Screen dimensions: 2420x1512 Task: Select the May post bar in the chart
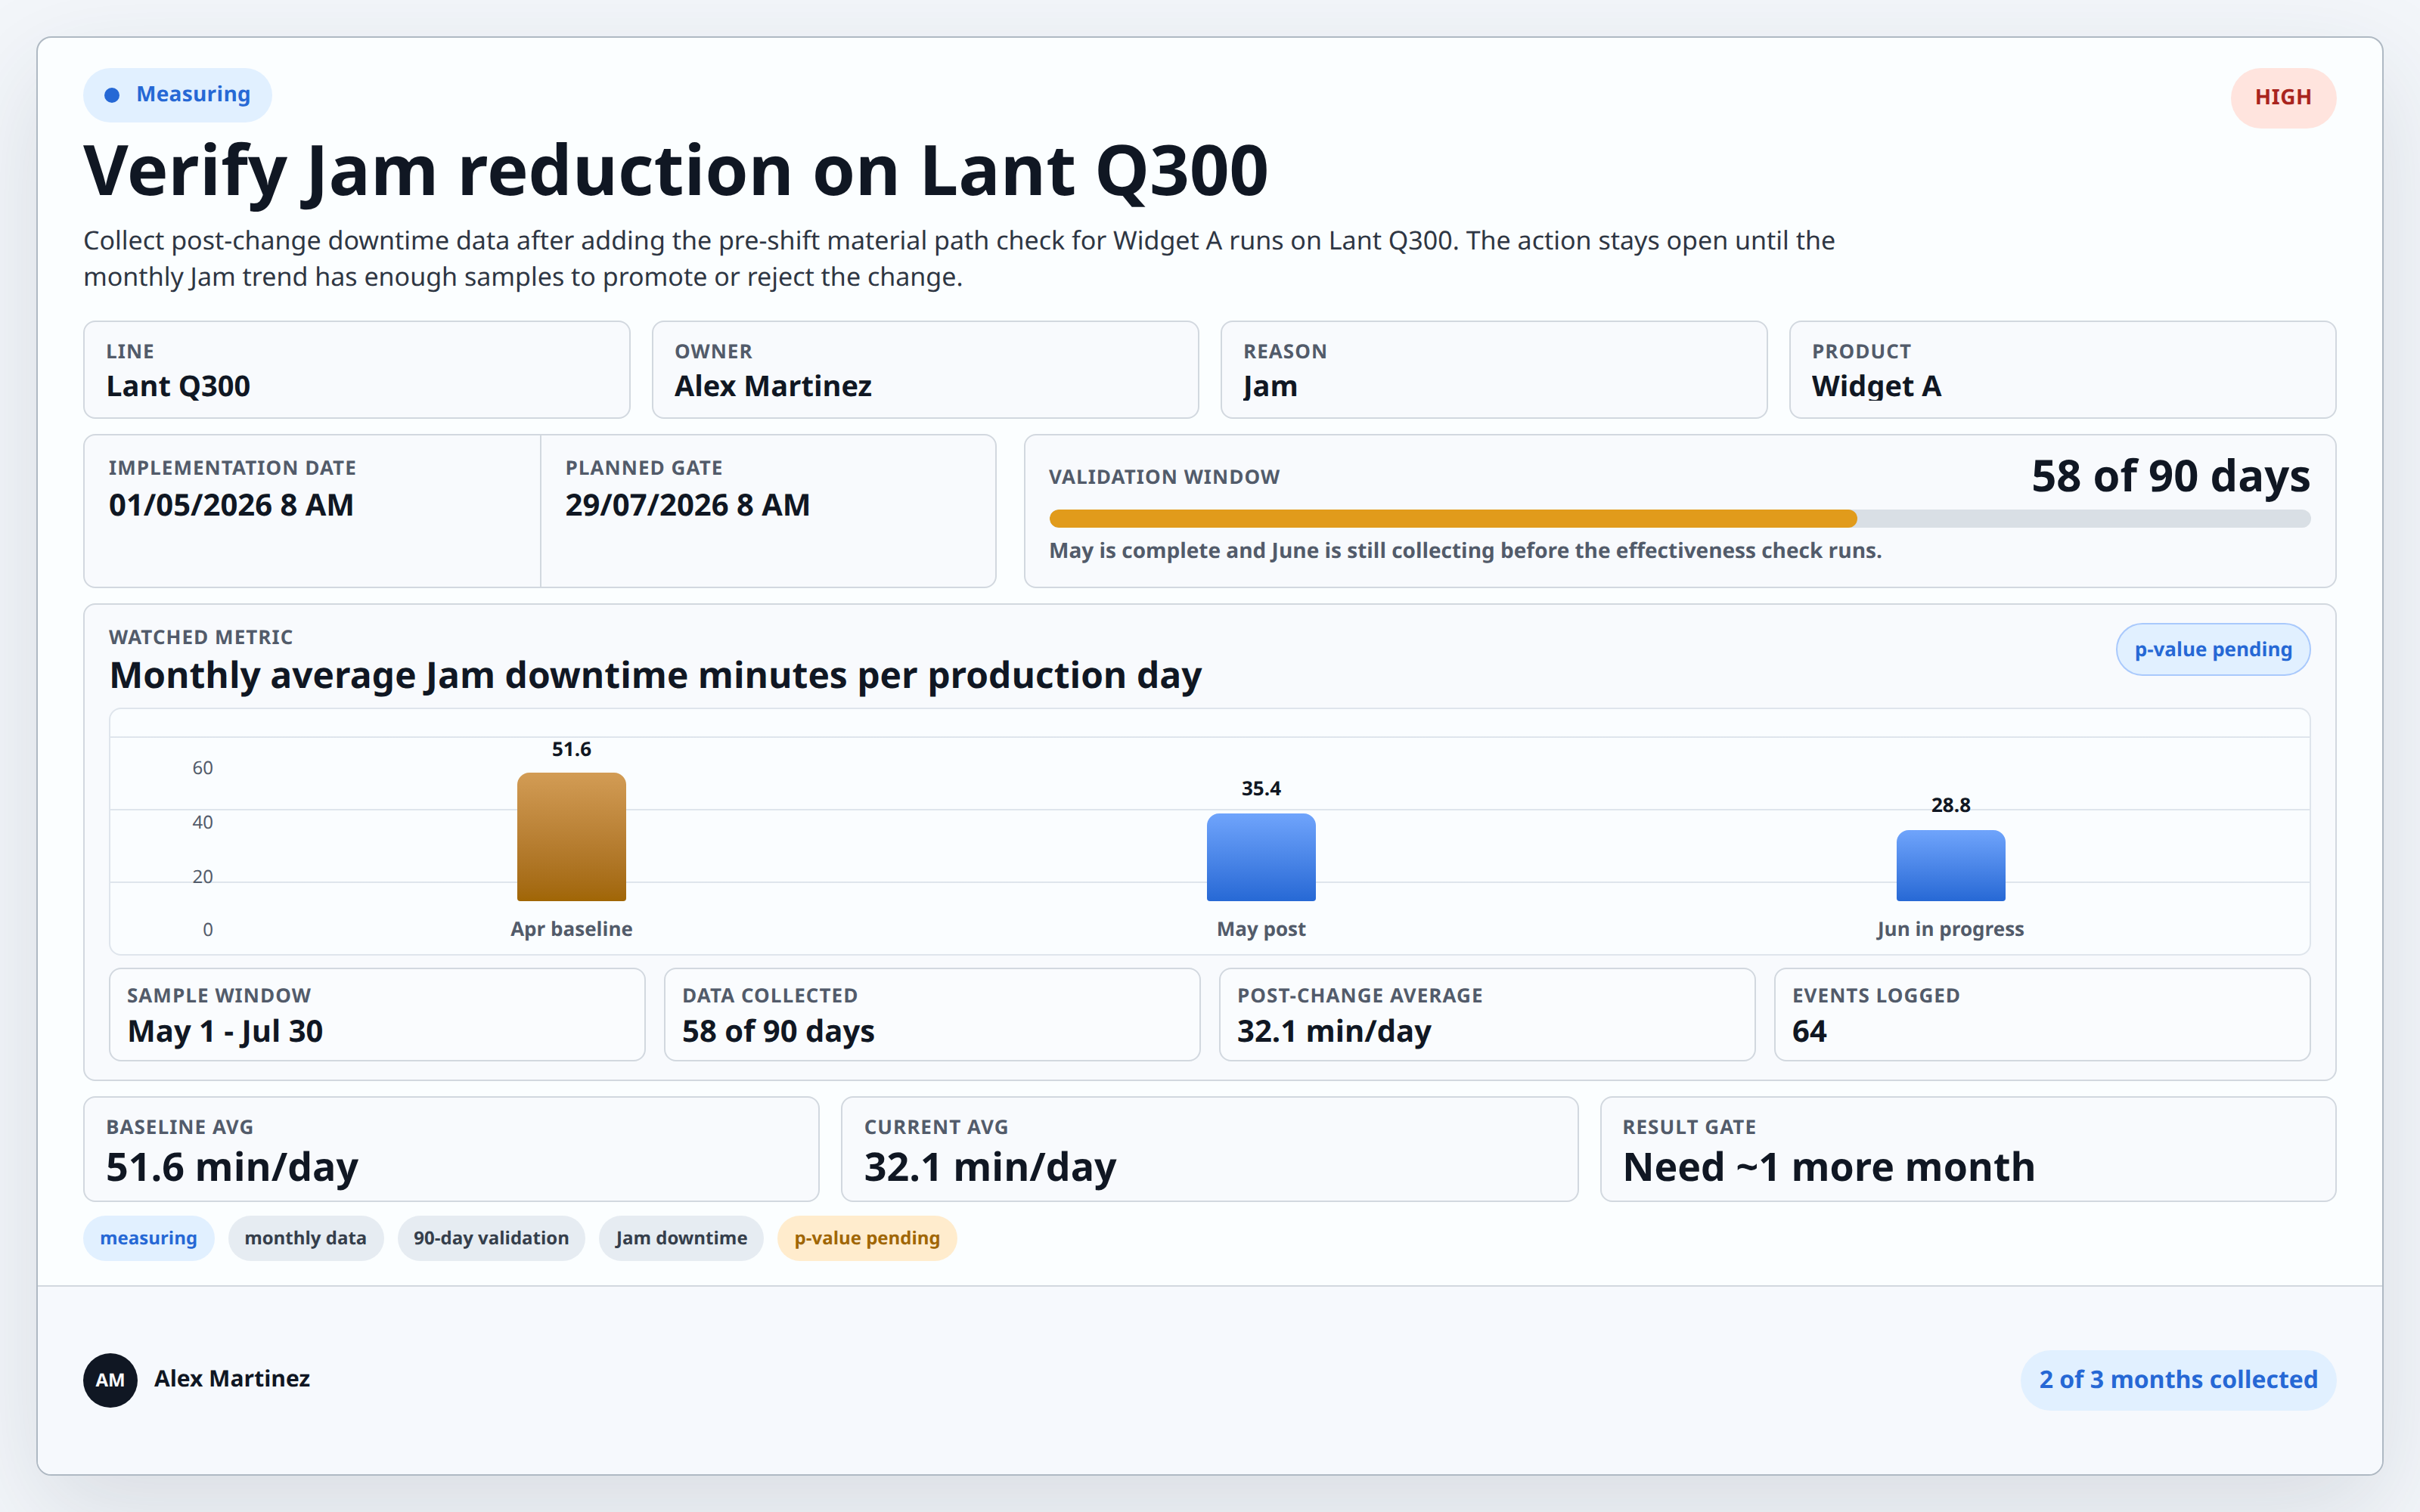(1261, 857)
